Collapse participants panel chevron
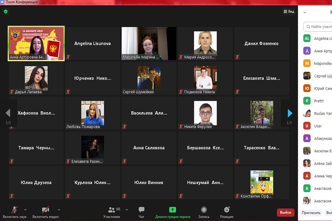The height and width of the screenshot is (221, 332). 305,12
